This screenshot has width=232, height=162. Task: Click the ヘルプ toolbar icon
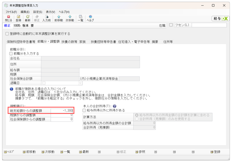90,18
